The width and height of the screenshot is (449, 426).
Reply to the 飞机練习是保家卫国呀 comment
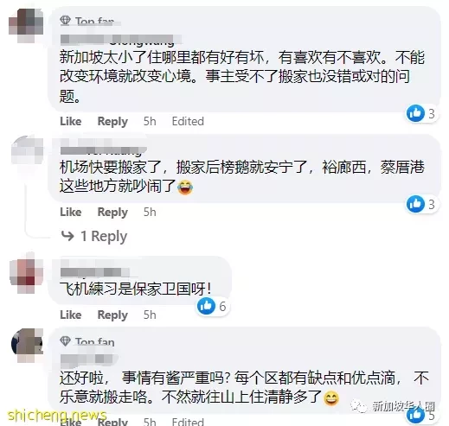click(112, 315)
